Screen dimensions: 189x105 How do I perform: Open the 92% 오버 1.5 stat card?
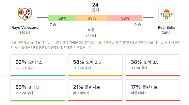(x=38, y=65)
